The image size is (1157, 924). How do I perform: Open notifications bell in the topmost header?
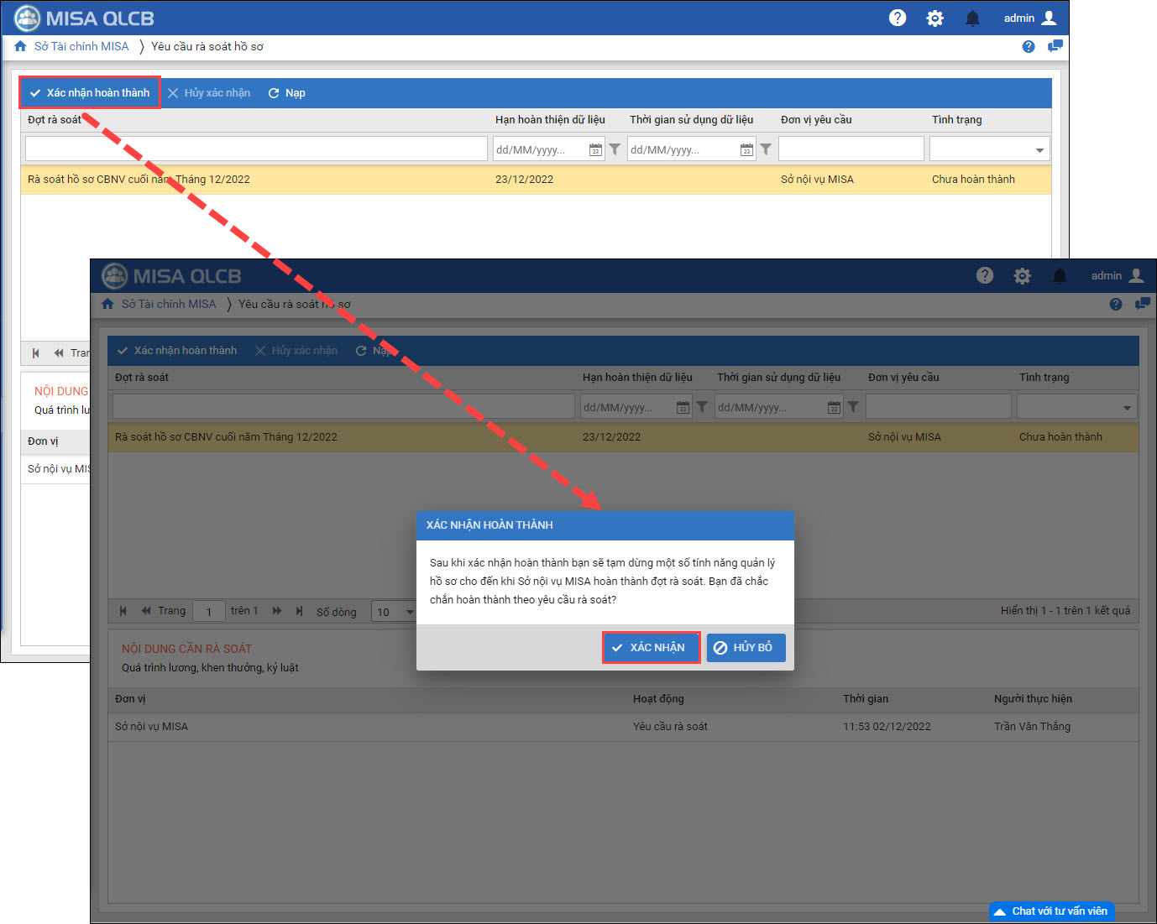click(x=972, y=18)
